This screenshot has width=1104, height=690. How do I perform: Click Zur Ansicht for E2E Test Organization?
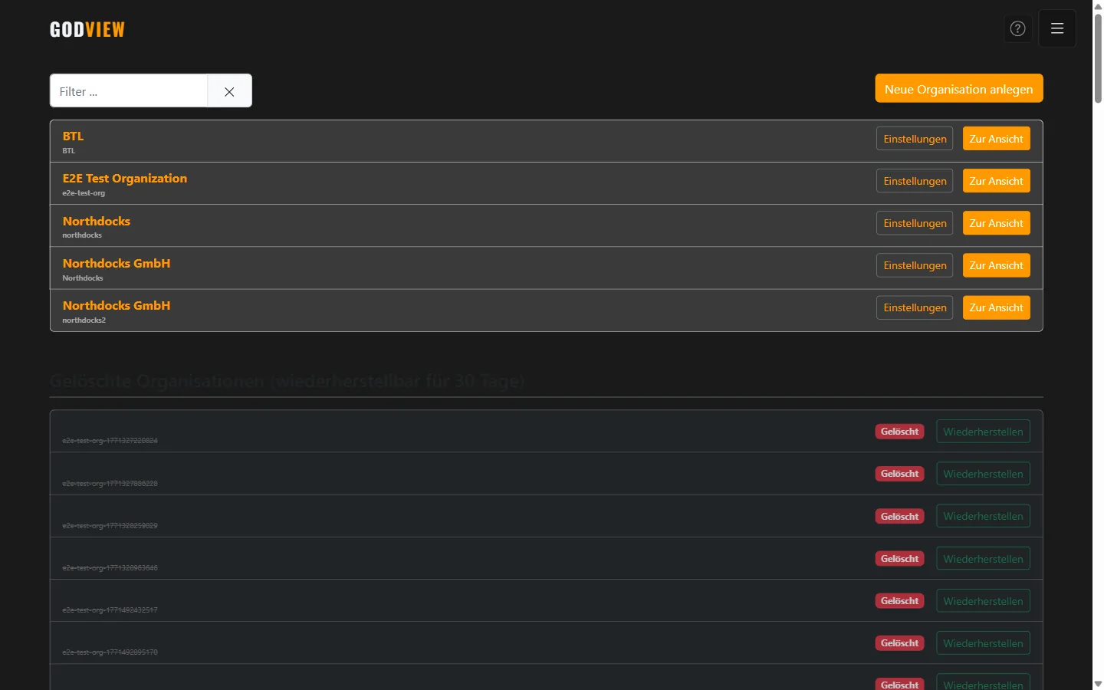click(x=996, y=180)
